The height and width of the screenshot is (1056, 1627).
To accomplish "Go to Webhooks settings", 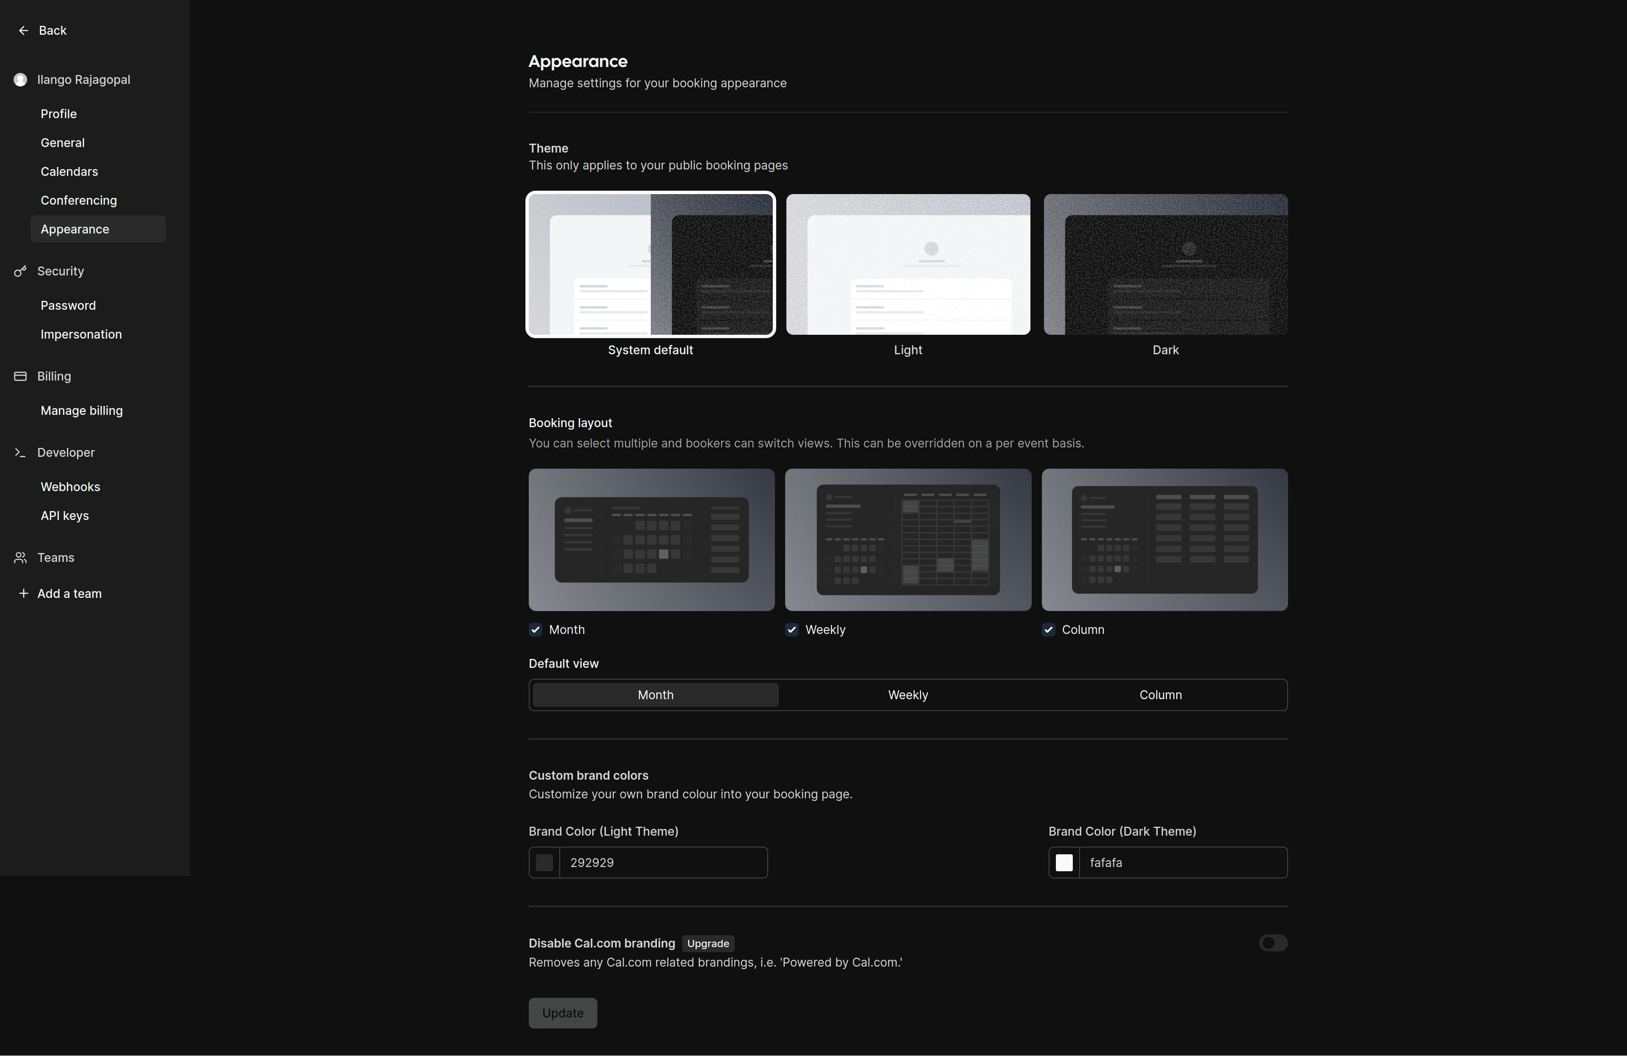I will point(98,486).
